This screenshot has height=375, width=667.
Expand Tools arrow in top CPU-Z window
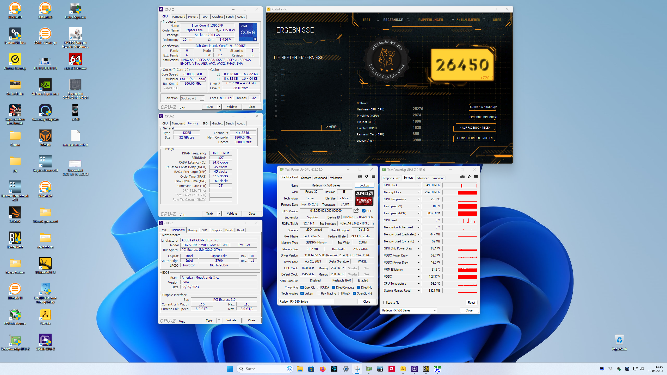tap(219, 107)
